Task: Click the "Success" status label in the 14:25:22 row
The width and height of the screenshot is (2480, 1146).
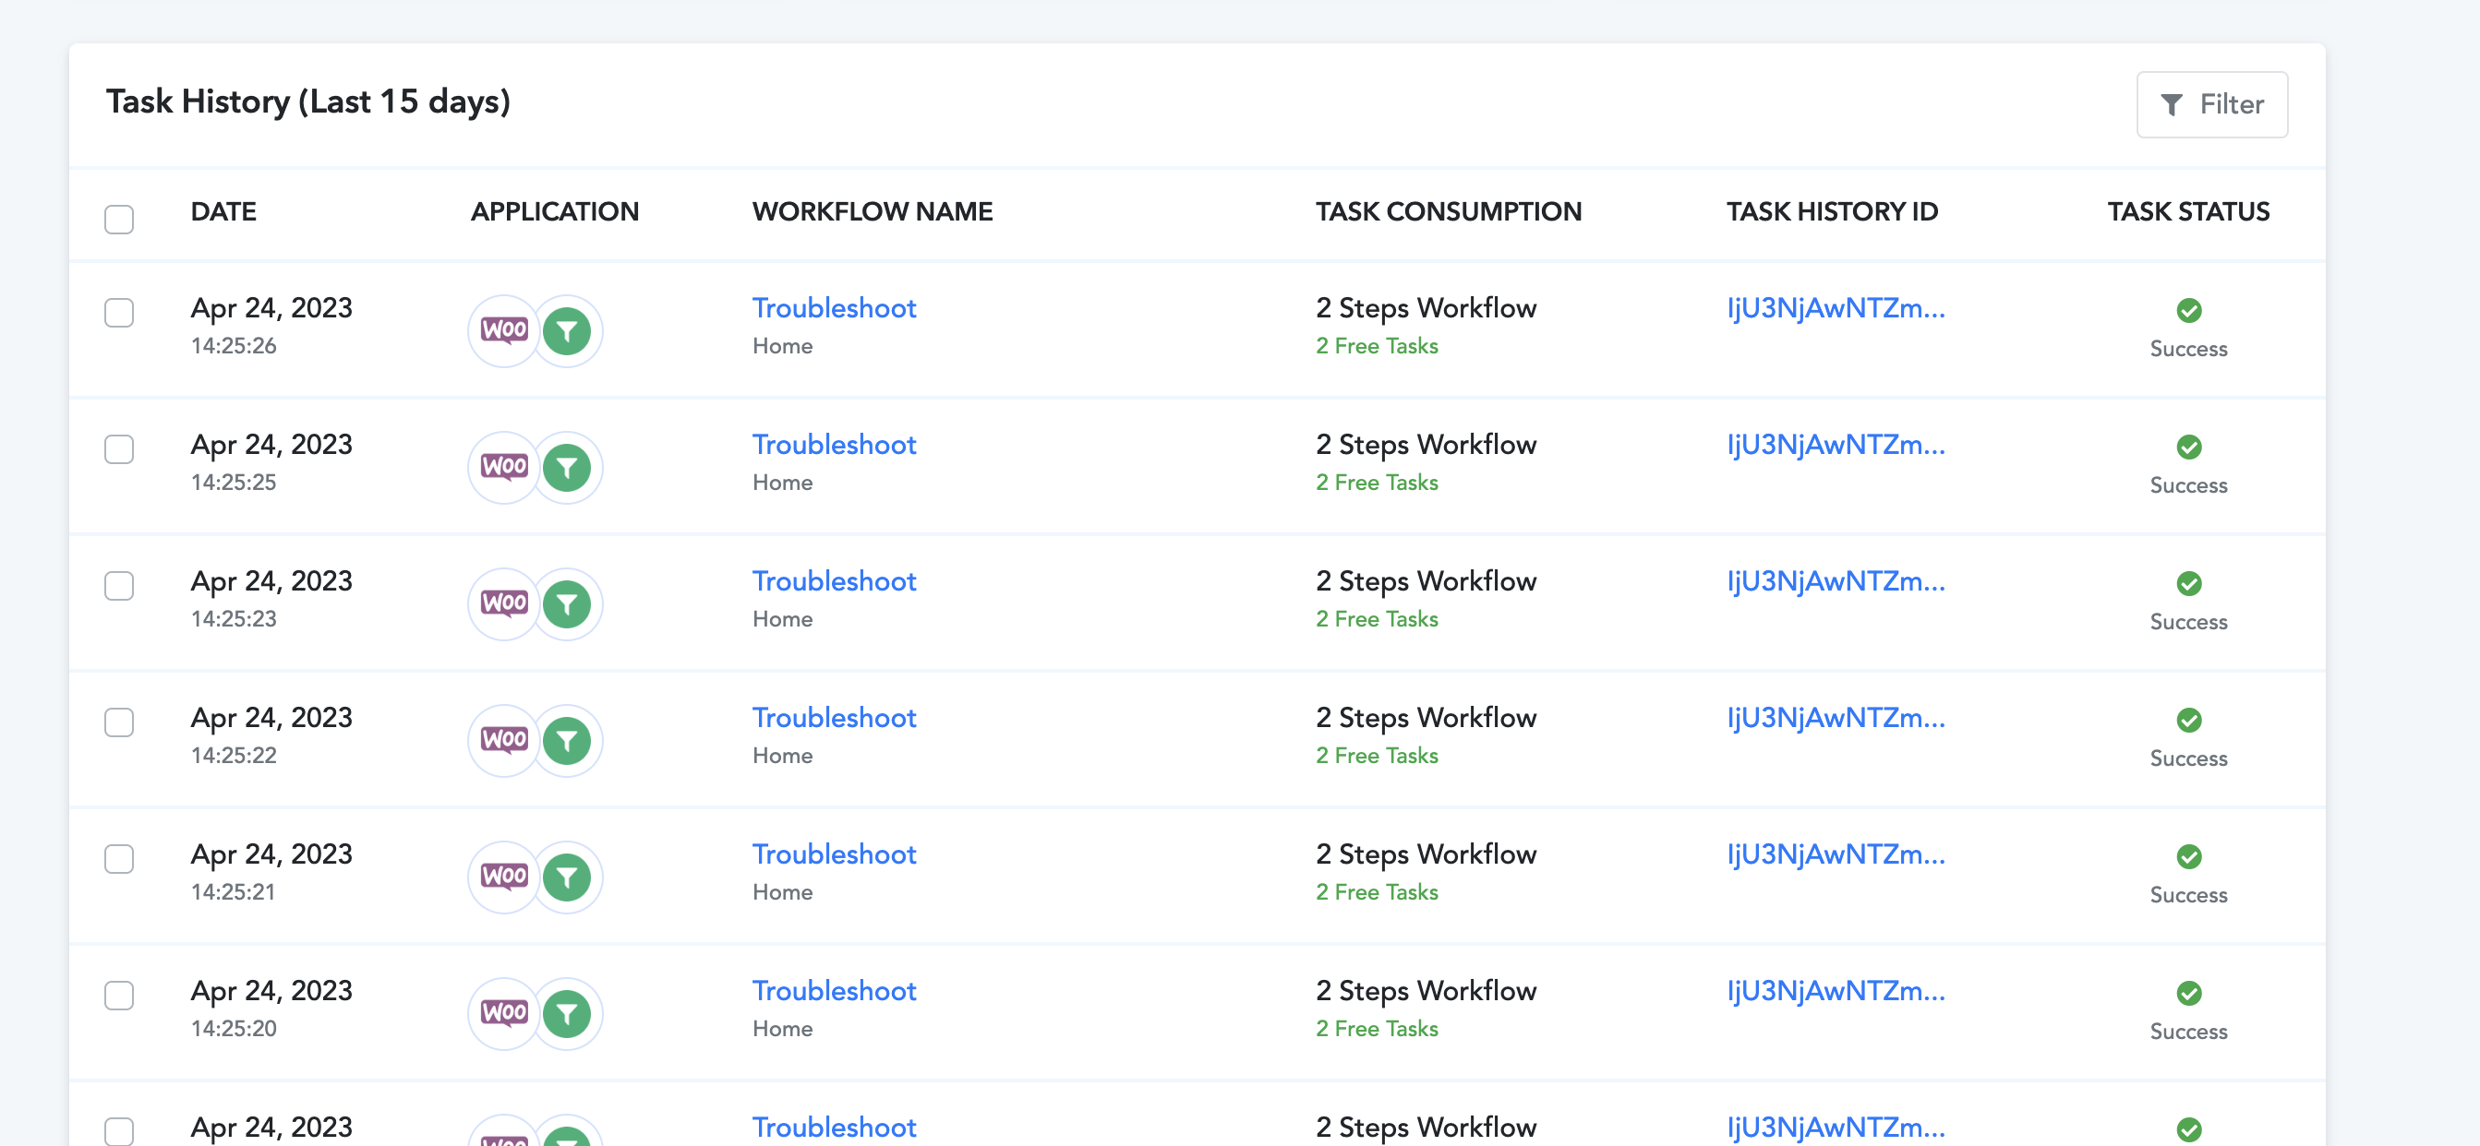Action: click(x=2188, y=759)
